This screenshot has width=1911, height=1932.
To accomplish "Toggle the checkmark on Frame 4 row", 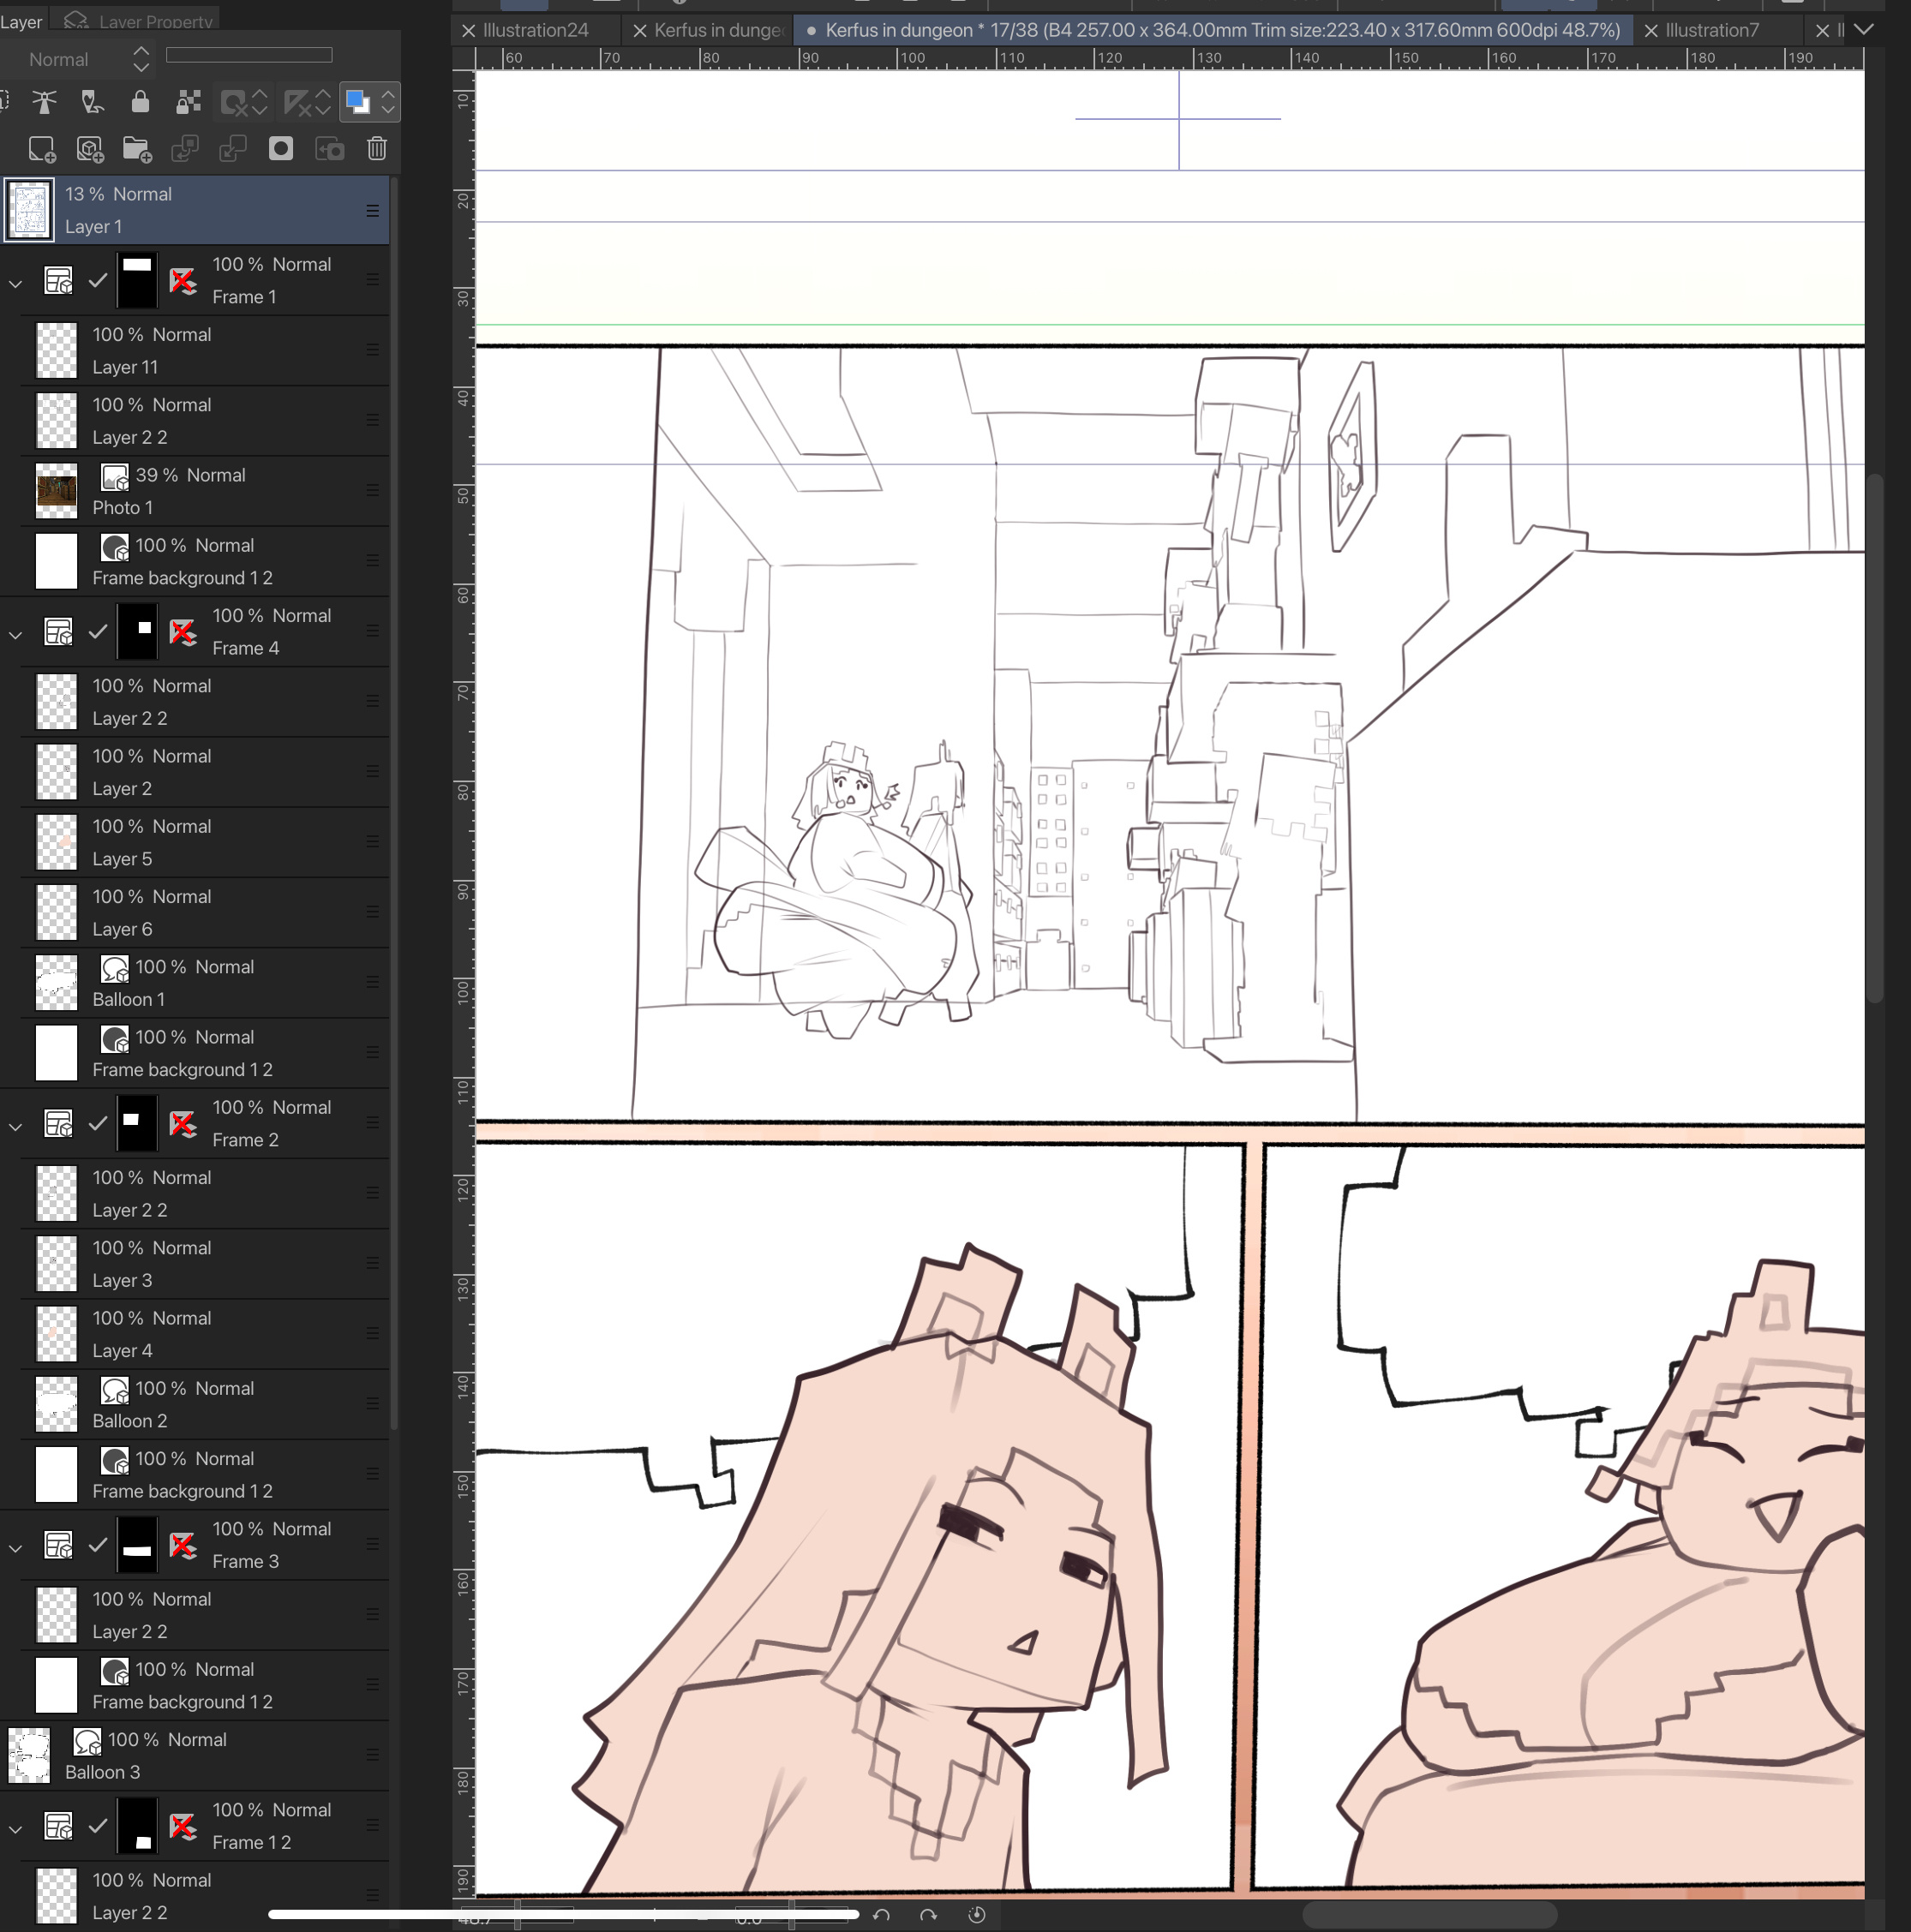I will point(98,632).
